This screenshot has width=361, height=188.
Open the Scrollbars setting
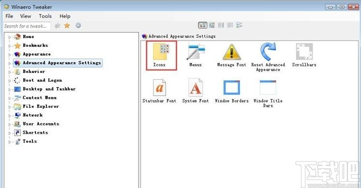coord(304,55)
